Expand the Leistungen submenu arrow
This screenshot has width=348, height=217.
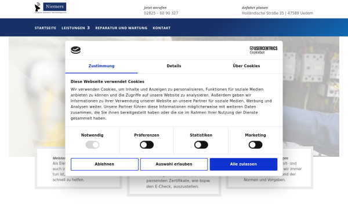pos(88,28)
